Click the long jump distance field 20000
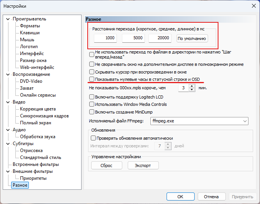260x204 pixels. (x=160, y=38)
